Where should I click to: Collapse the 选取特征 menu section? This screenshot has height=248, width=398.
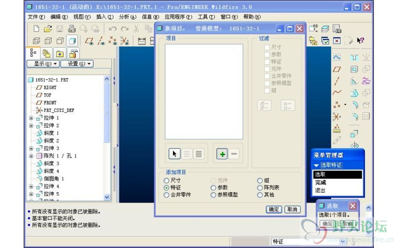[x=316, y=165]
